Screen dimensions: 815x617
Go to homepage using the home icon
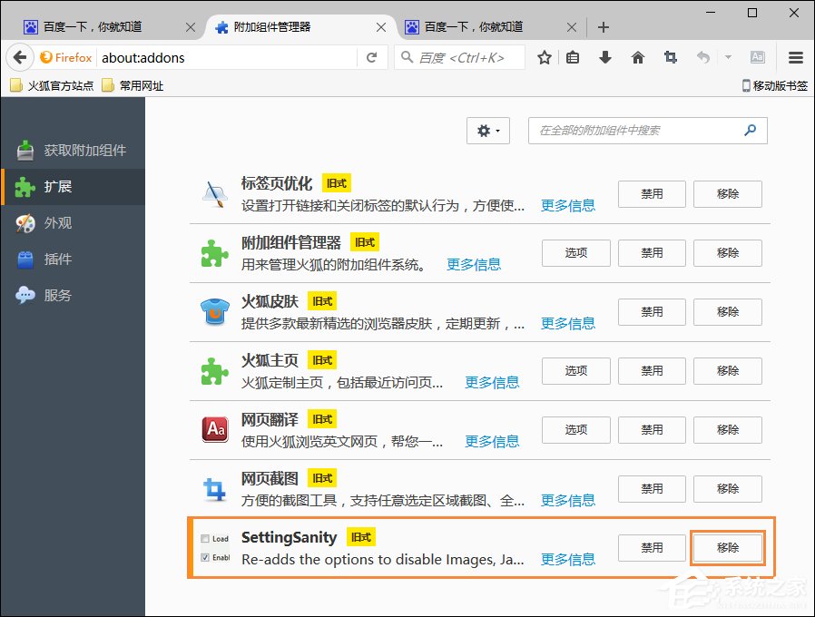click(637, 56)
